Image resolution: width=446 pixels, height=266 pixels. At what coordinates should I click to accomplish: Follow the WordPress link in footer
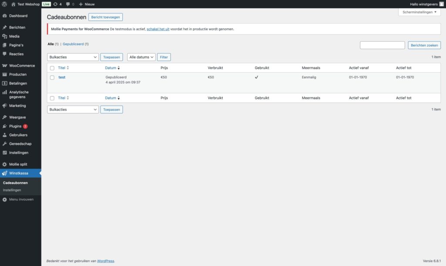(x=105, y=261)
